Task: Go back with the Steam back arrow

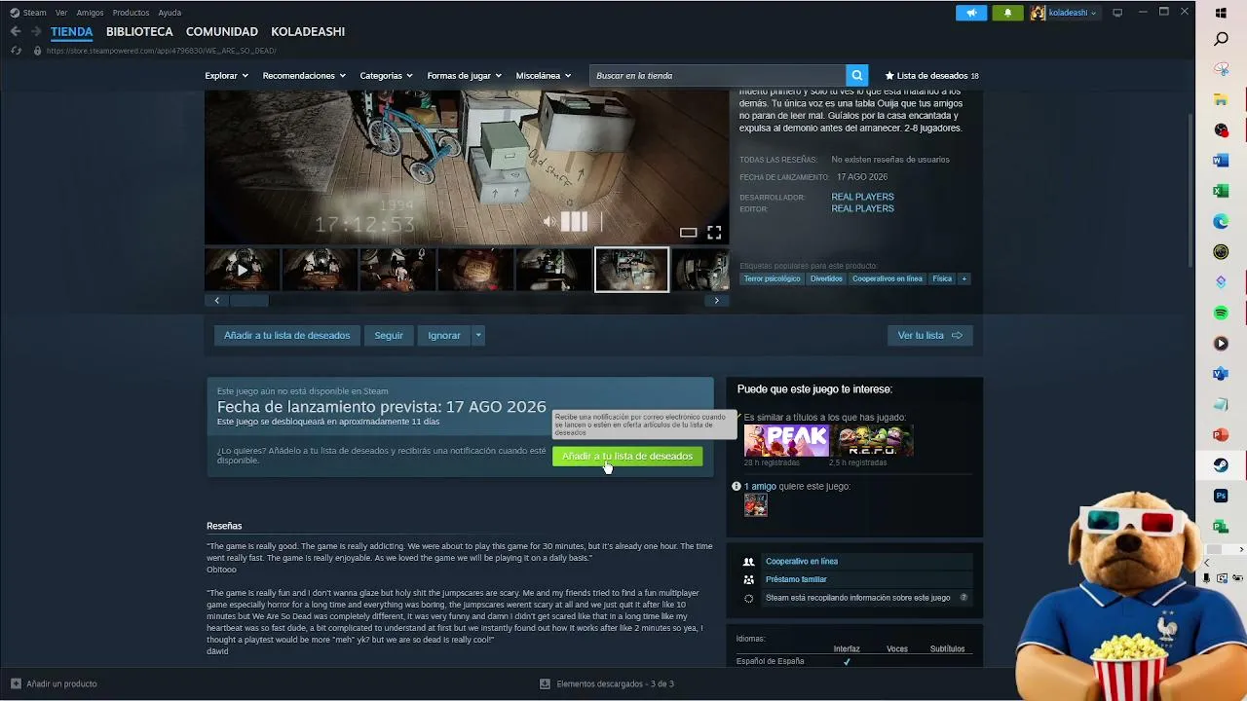Action: coord(16,31)
